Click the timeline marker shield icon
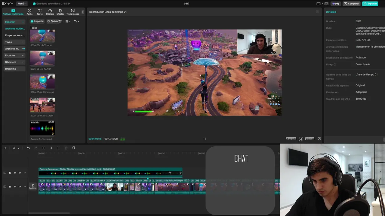 [x=74, y=148]
